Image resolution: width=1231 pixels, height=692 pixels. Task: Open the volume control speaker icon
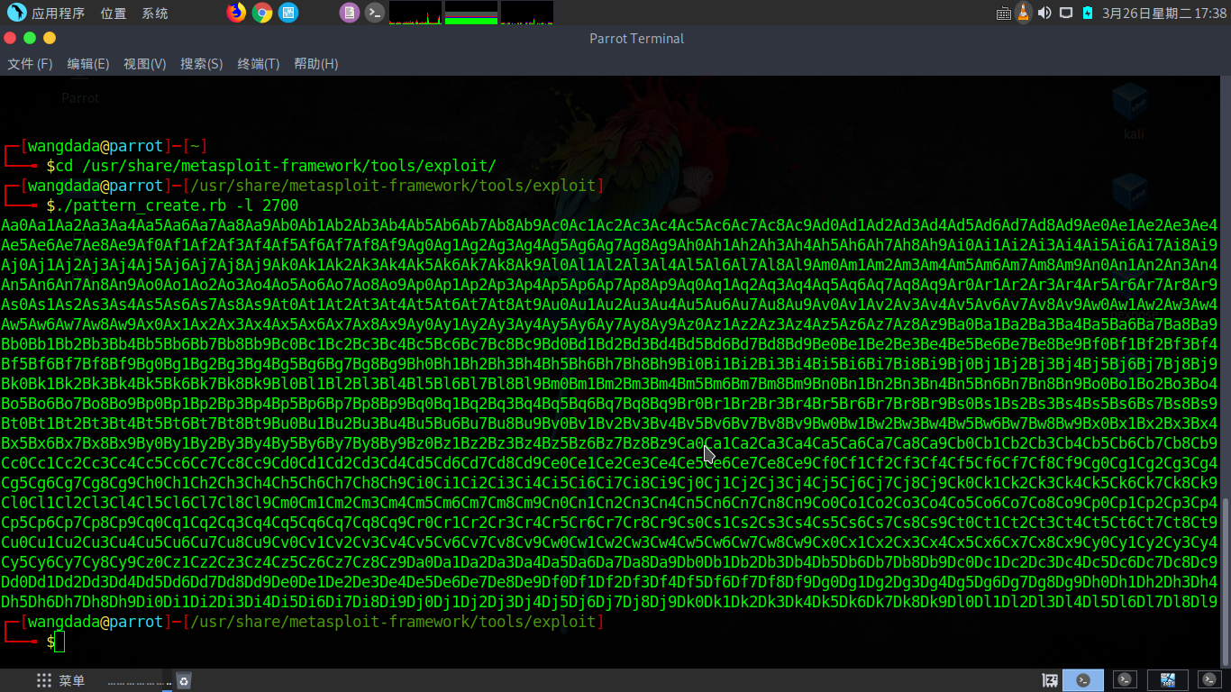click(x=1044, y=13)
